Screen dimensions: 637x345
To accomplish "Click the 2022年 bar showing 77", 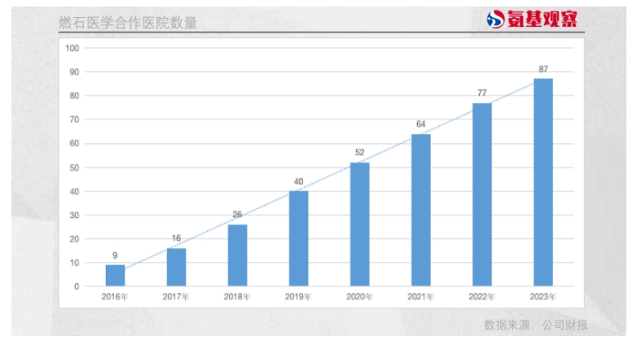I will pyautogui.click(x=481, y=194).
